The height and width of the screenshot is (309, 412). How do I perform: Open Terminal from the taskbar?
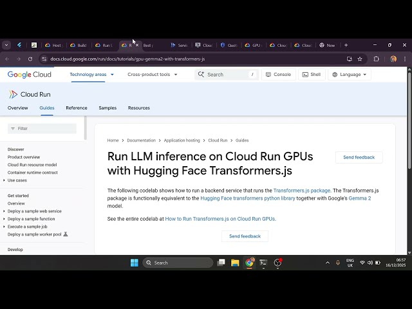(263, 263)
